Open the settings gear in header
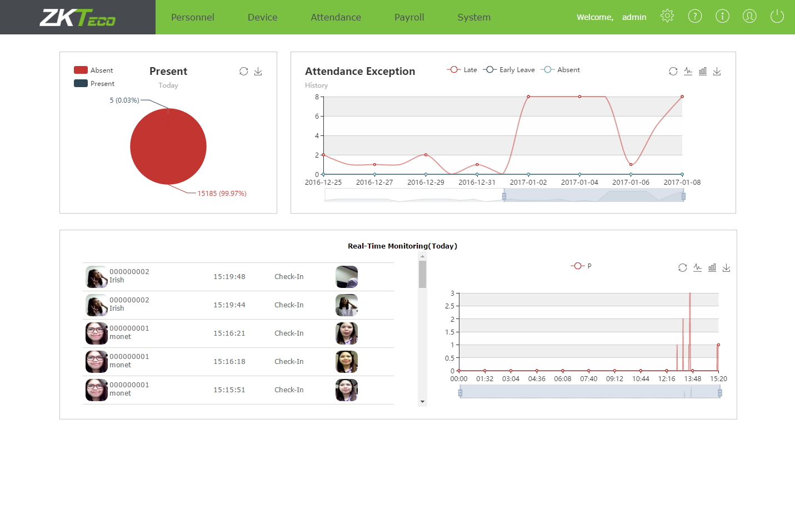Screen dimensions: 795x506 click(x=667, y=16)
